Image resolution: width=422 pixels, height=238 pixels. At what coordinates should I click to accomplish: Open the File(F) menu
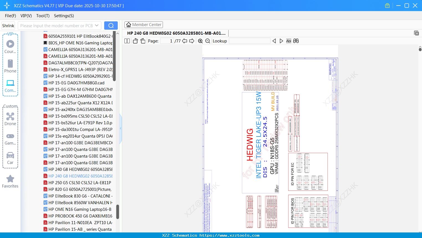pos(11,16)
